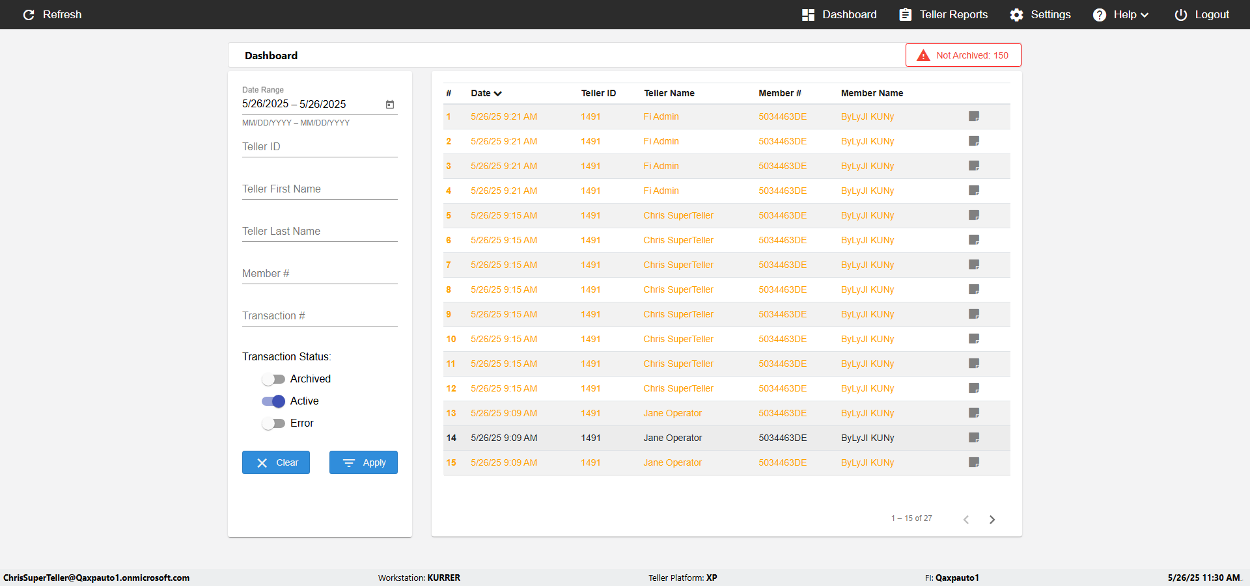Focus the Teller ID input field
The width and height of the screenshot is (1250, 586).
click(320, 147)
